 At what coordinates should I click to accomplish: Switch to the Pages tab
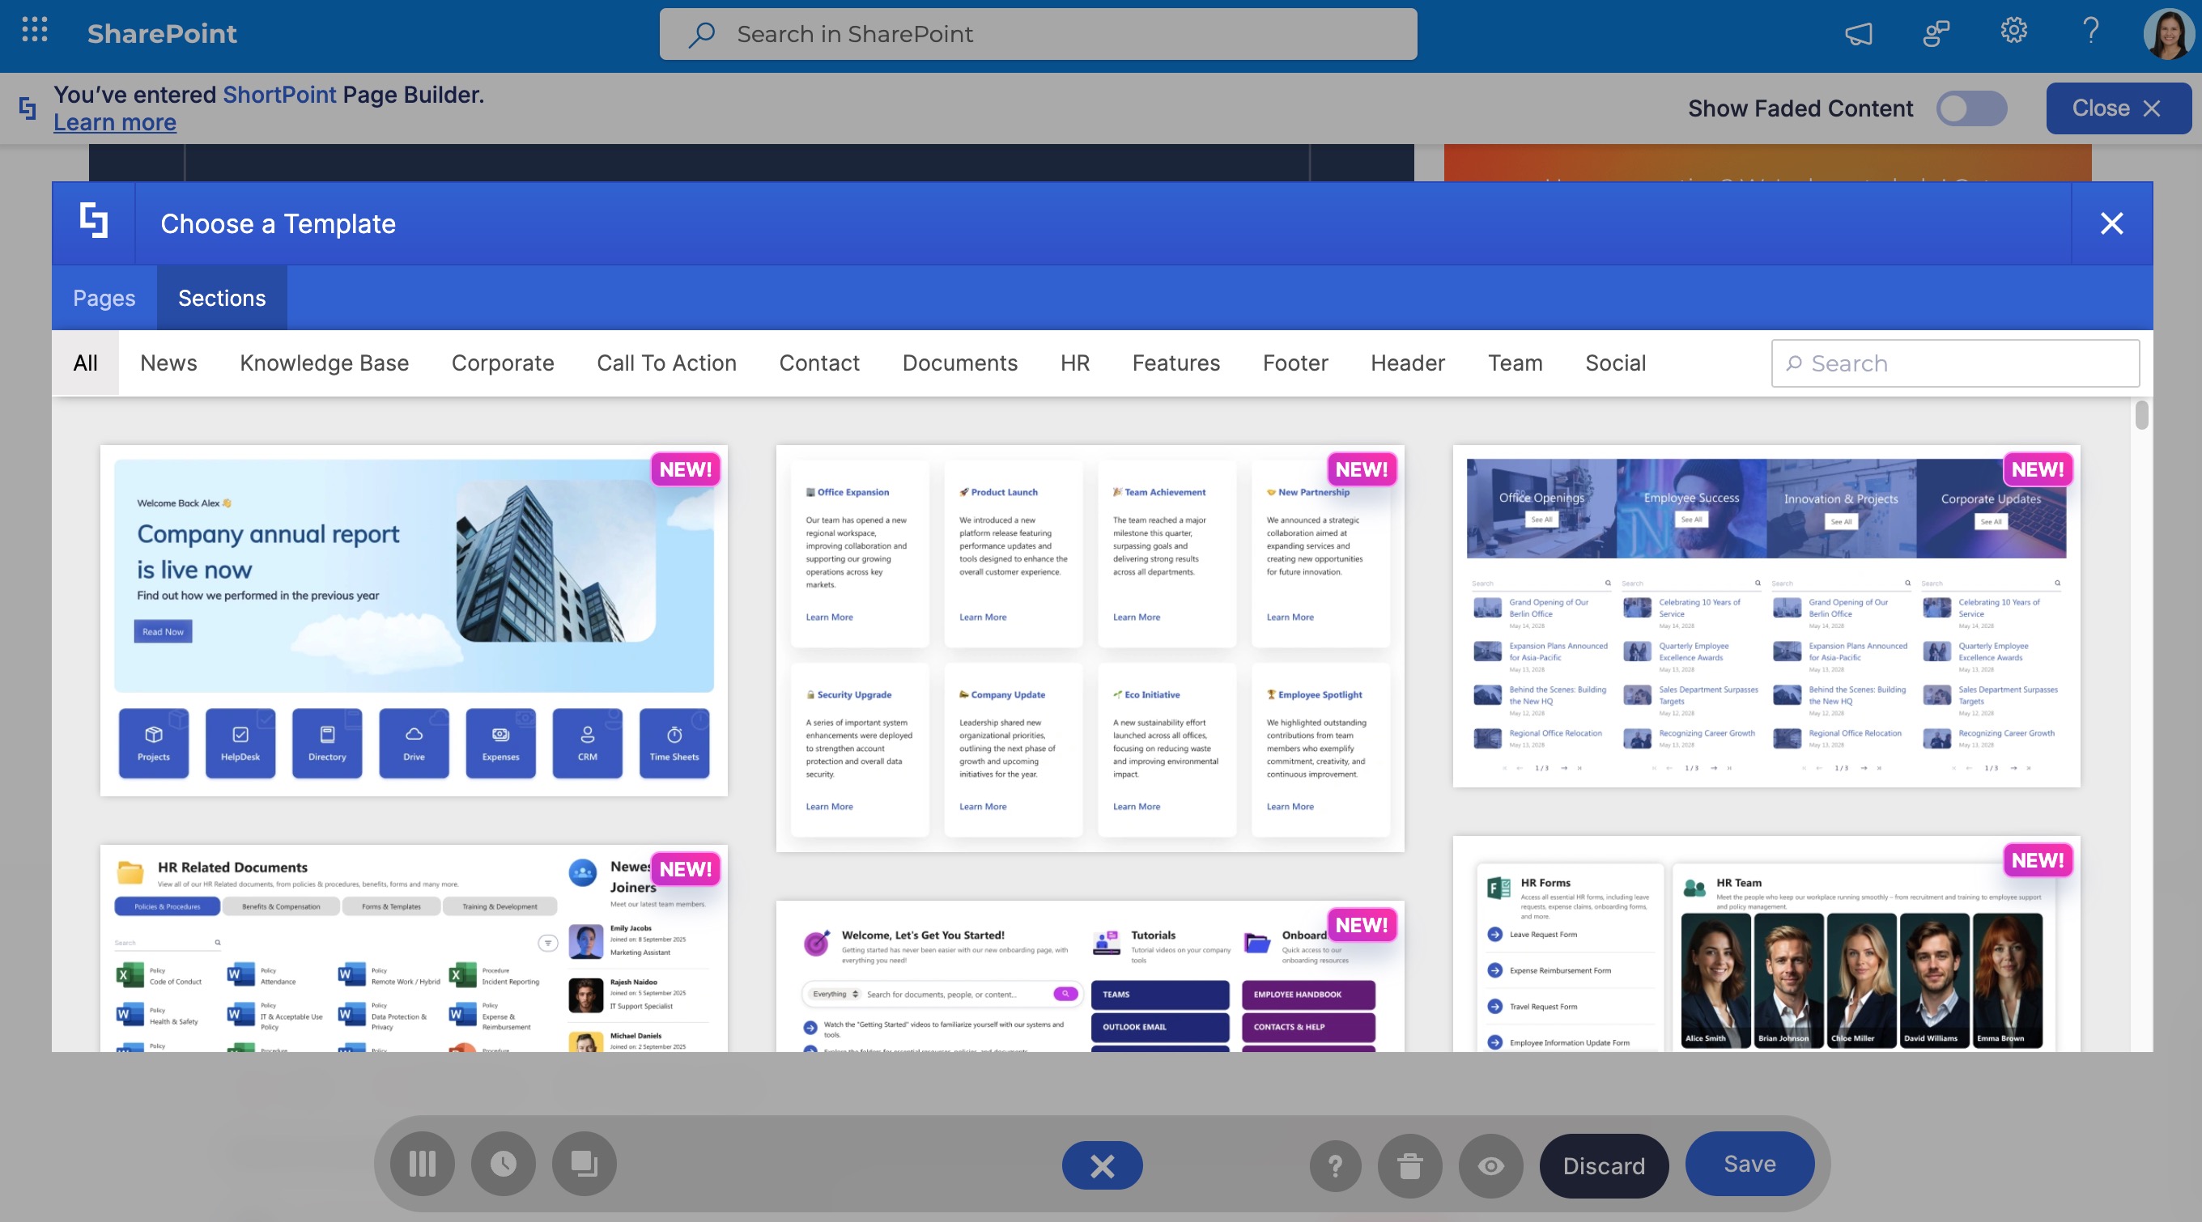tap(104, 297)
